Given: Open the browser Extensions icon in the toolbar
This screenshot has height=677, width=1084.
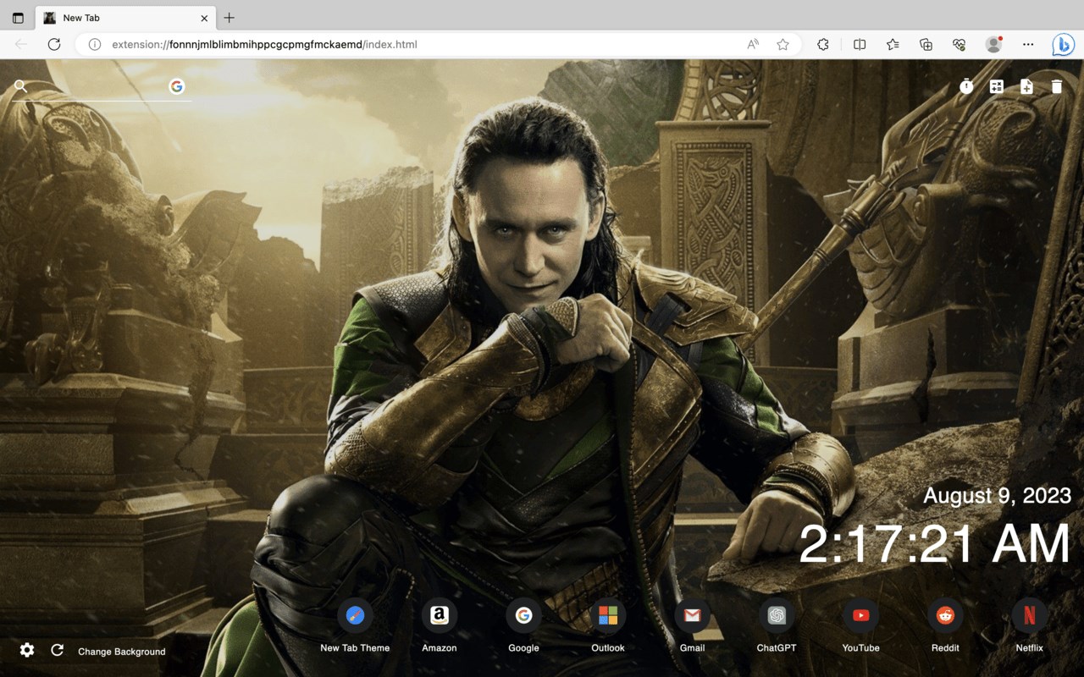Looking at the screenshot, I should tap(822, 44).
